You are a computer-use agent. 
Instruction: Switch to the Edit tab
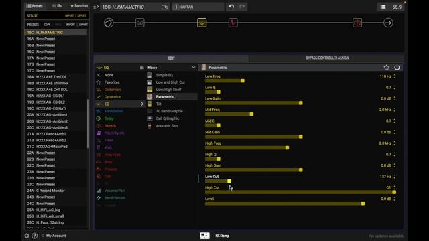(x=172, y=58)
